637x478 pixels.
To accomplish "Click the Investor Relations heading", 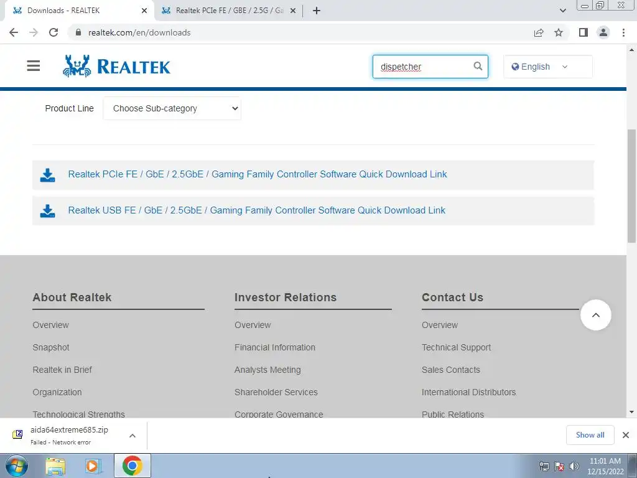I will pos(285,297).
